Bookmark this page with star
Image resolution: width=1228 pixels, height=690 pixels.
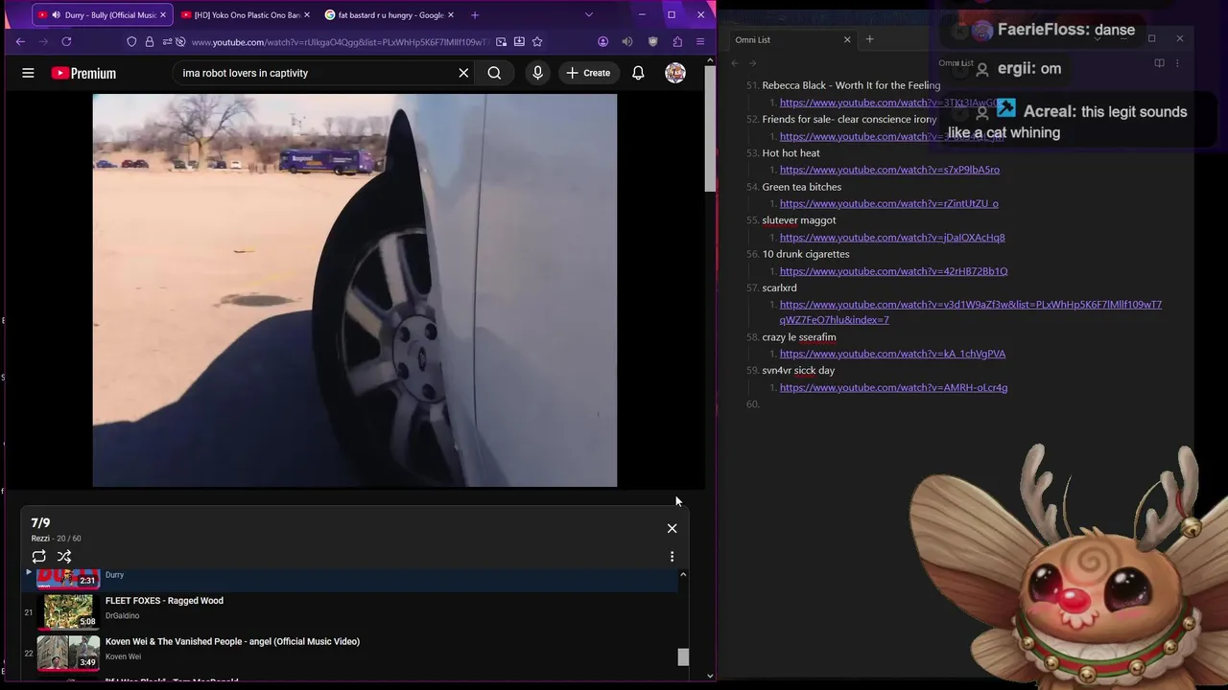[537, 42]
